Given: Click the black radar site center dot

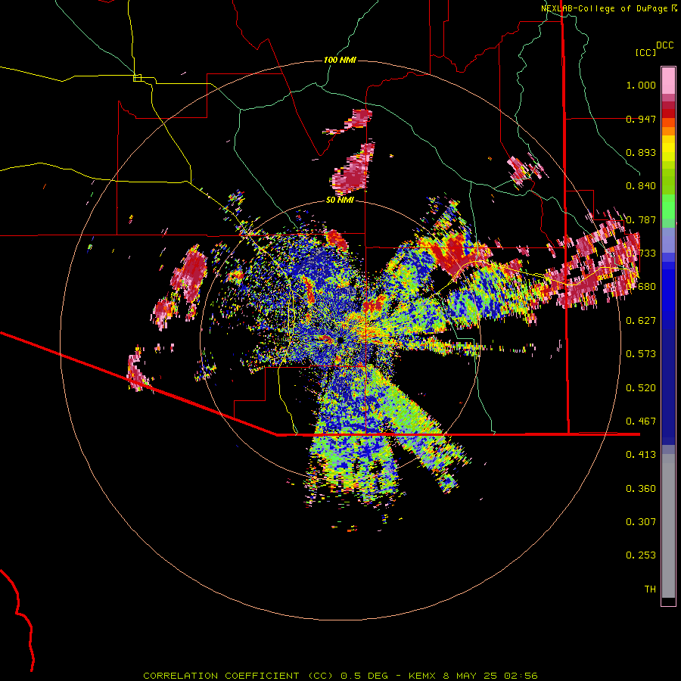Looking at the screenshot, I should click(x=340, y=340).
